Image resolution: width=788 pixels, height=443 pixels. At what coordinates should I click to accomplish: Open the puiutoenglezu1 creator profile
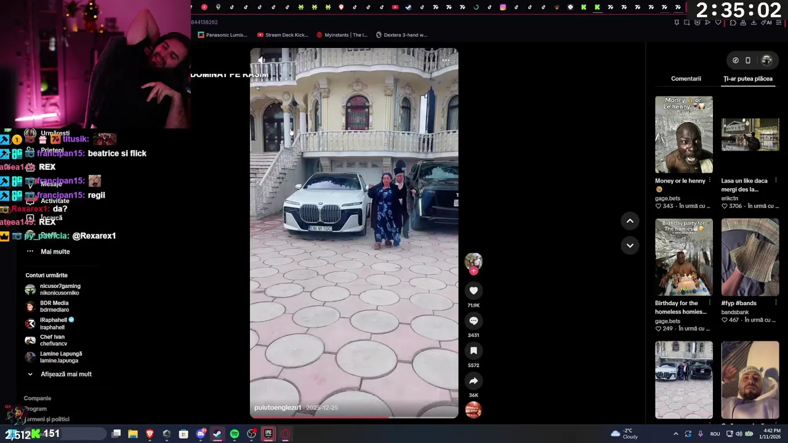pyautogui.click(x=278, y=407)
